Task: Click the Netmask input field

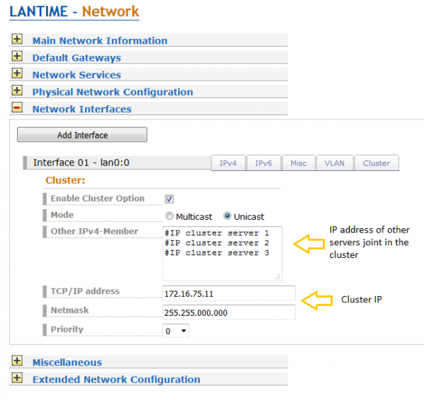Action: pyautogui.click(x=229, y=312)
